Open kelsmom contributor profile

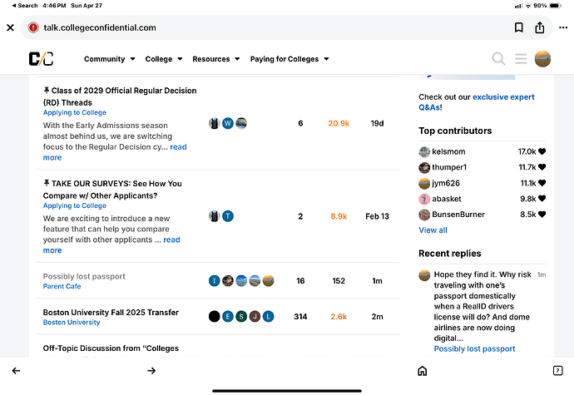pyautogui.click(x=448, y=151)
